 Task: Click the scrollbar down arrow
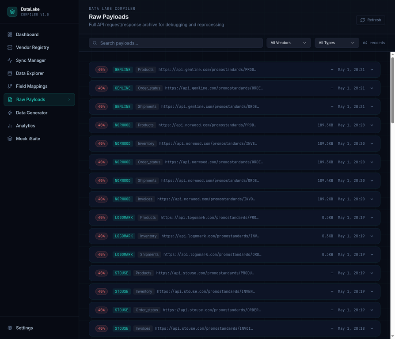pyautogui.click(x=392, y=336)
